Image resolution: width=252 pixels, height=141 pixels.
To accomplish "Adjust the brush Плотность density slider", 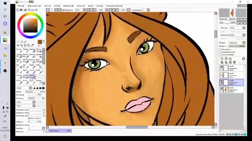I will [x=36, y=98].
